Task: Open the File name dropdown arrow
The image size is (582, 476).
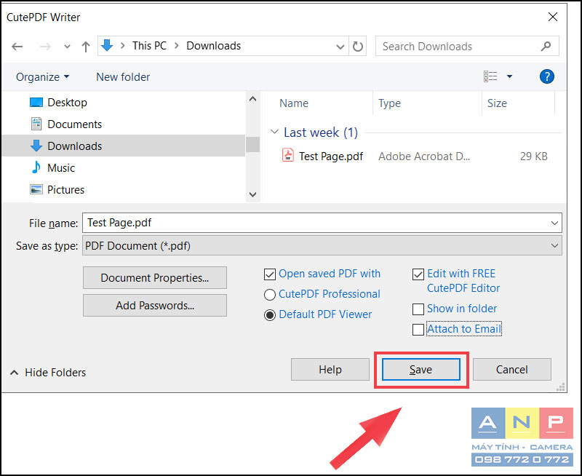Action: [x=554, y=223]
